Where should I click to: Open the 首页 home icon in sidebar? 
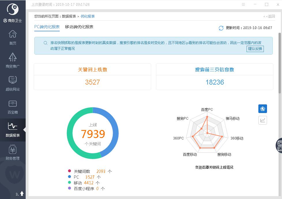tap(13, 37)
